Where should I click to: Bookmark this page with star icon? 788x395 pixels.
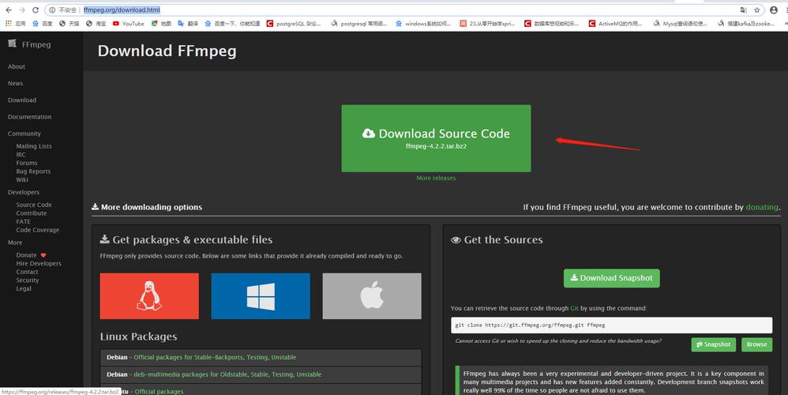(x=757, y=10)
